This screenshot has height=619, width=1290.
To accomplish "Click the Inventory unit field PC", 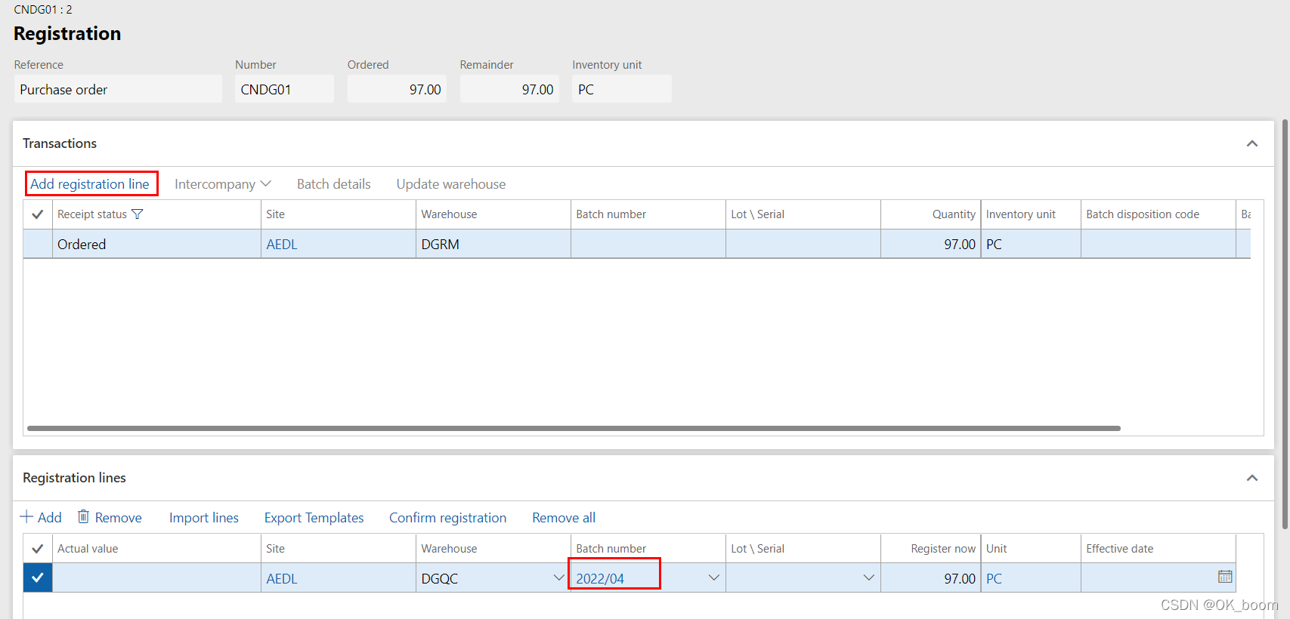I will tap(622, 89).
